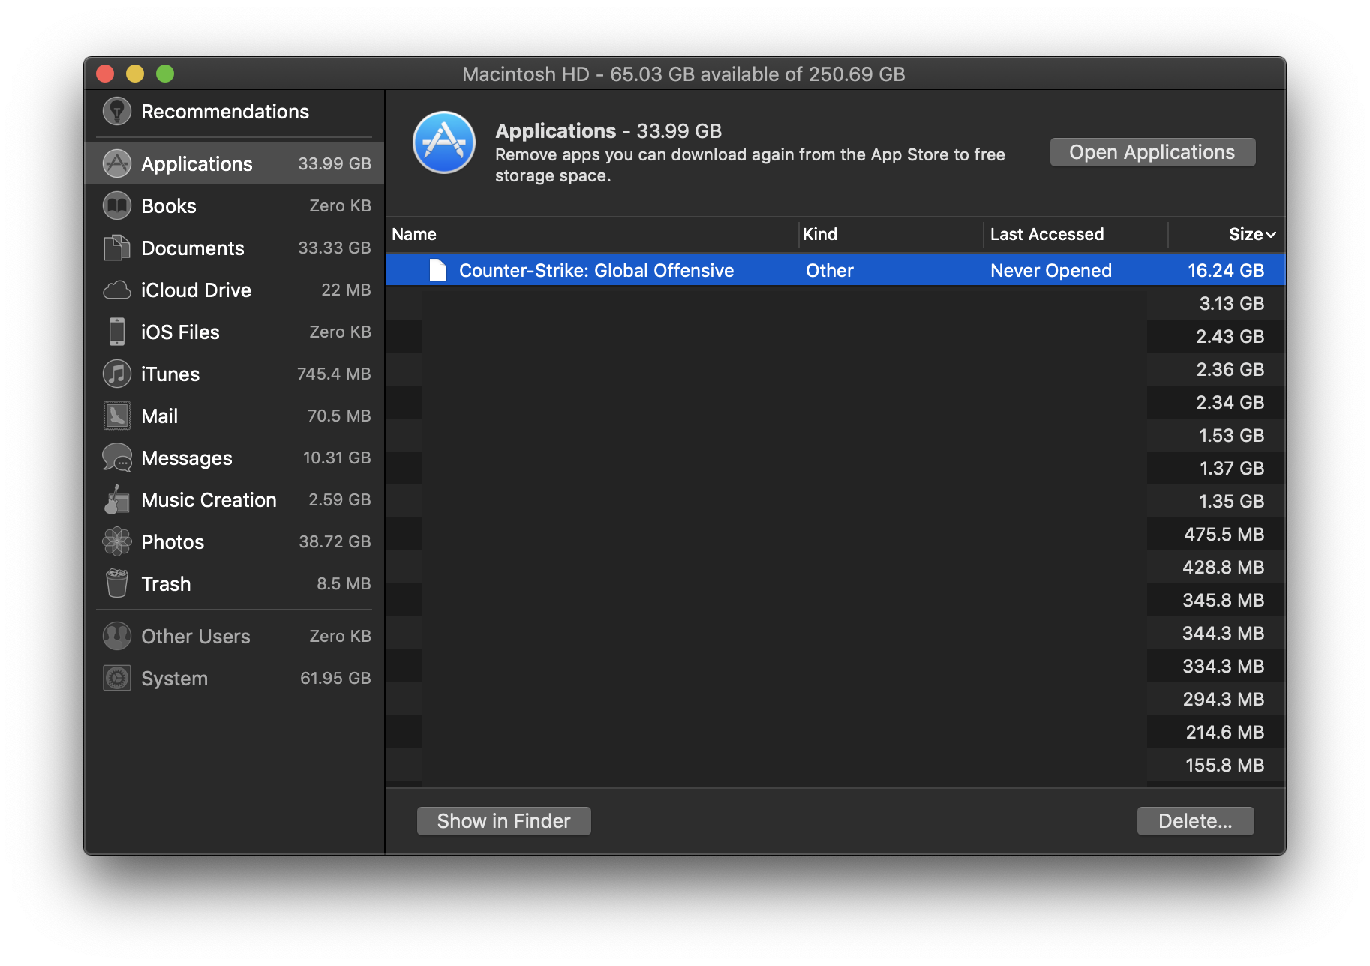This screenshot has width=1370, height=966.
Task: Click the System gear icon
Action: point(116,679)
